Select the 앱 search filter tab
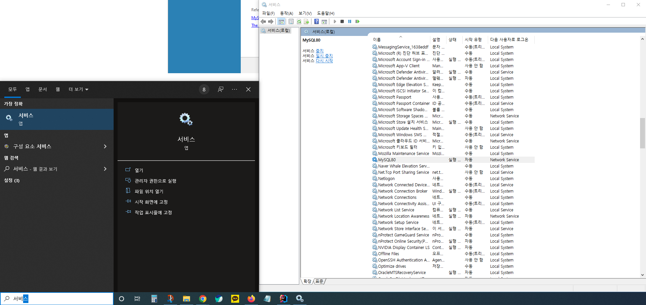The width and height of the screenshot is (646, 305). pyautogui.click(x=28, y=89)
